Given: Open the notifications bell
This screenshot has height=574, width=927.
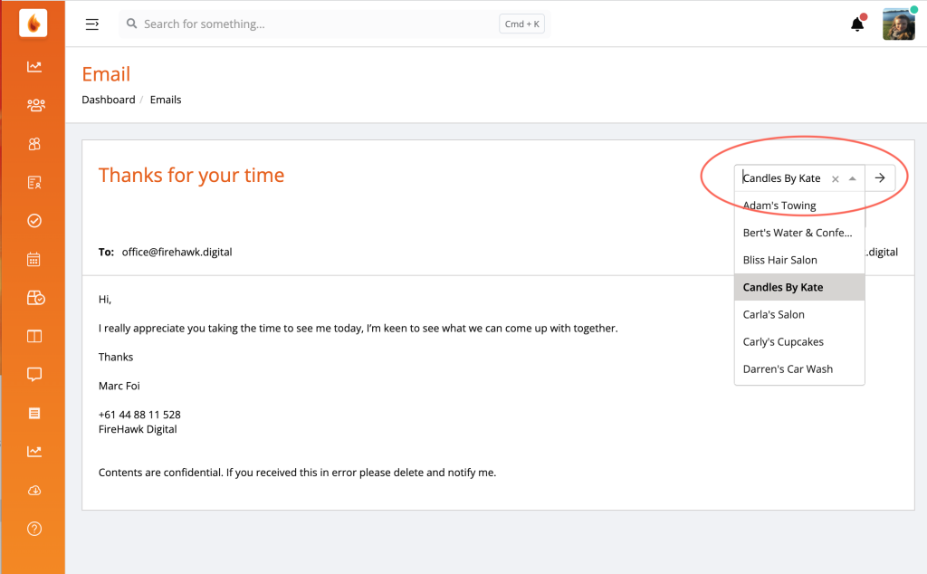Looking at the screenshot, I should 857,24.
